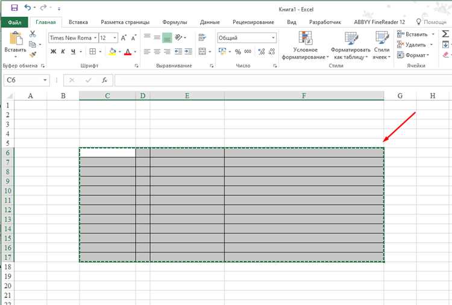The width and height of the screenshot is (452, 305).
Task: Apply red font color A
Action: tap(127, 52)
